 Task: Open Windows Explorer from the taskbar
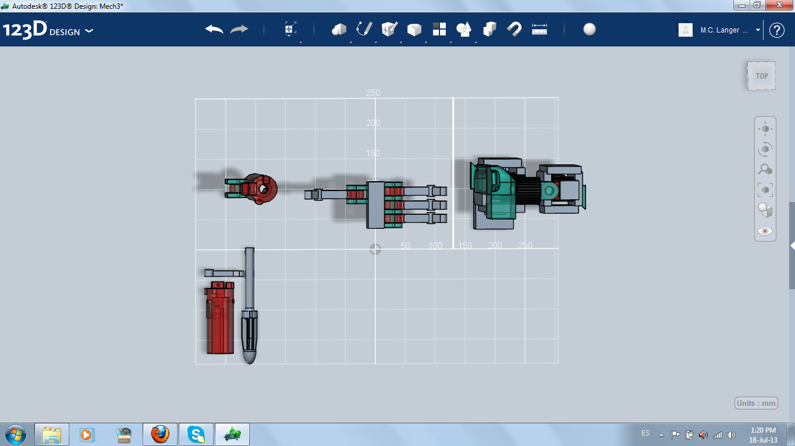[52, 434]
